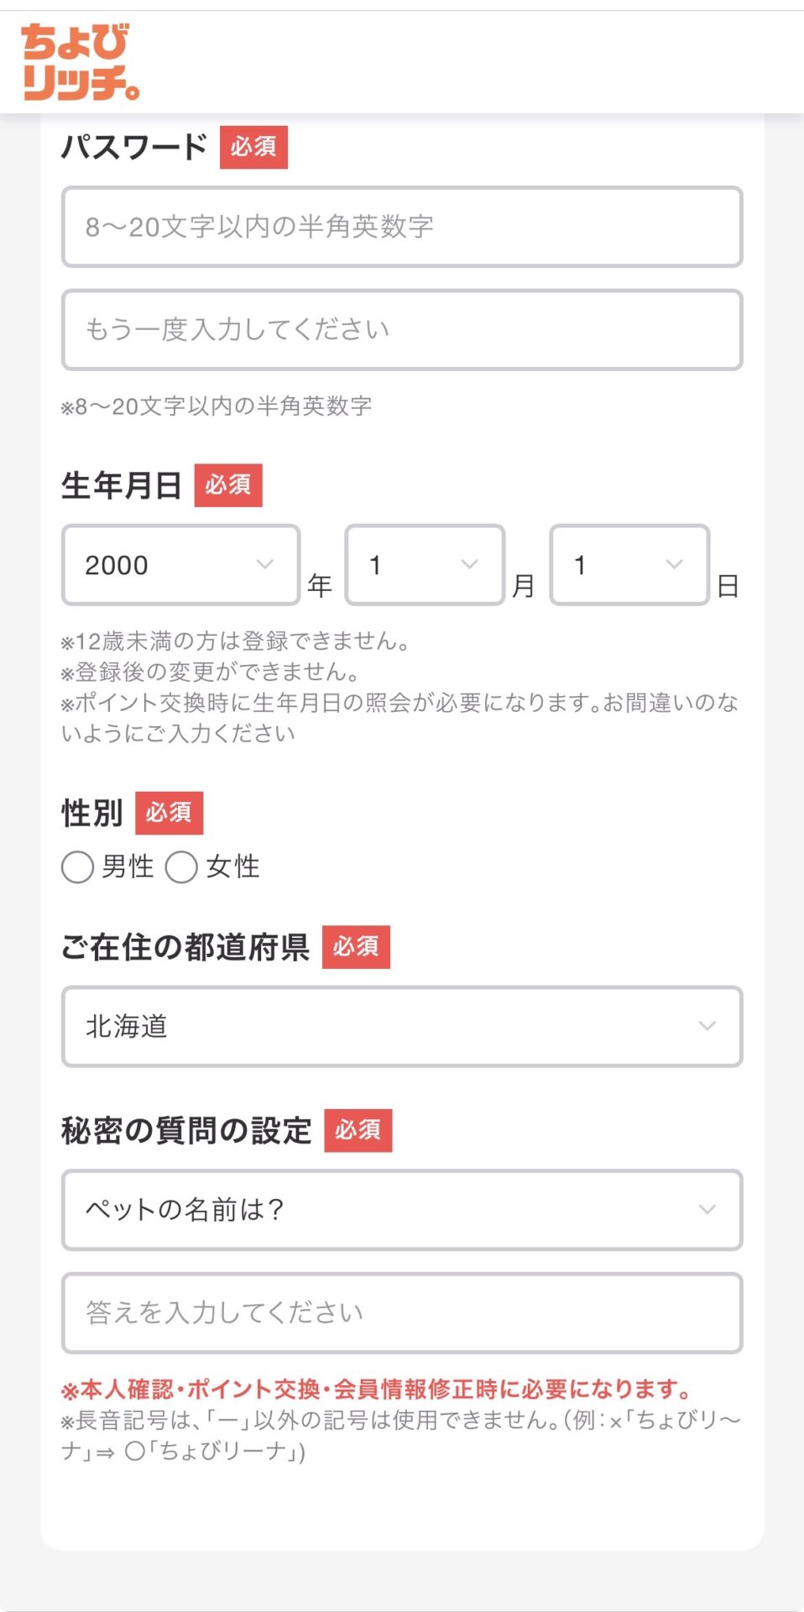Click the chevron arrow in the birth day selector
Viewport: 804px width, 1612px height.
[674, 564]
